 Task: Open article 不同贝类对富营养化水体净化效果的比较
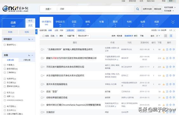65,67
